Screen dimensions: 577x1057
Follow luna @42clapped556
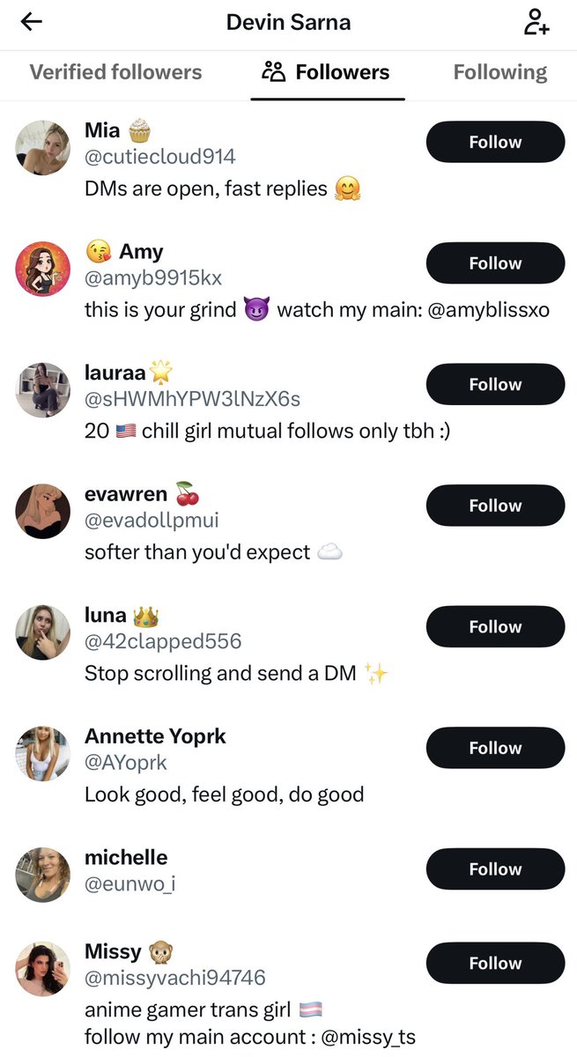(495, 626)
